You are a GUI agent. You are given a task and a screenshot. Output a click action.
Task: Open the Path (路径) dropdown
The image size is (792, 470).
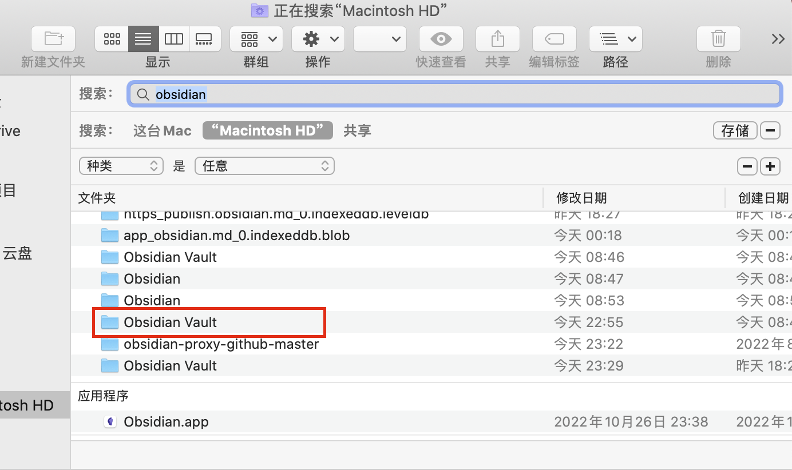[616, 39]
